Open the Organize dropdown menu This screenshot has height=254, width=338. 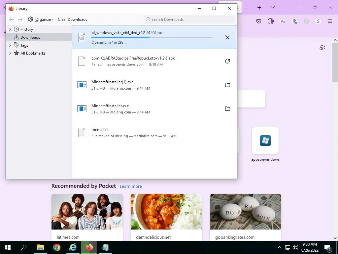[44, 20]
